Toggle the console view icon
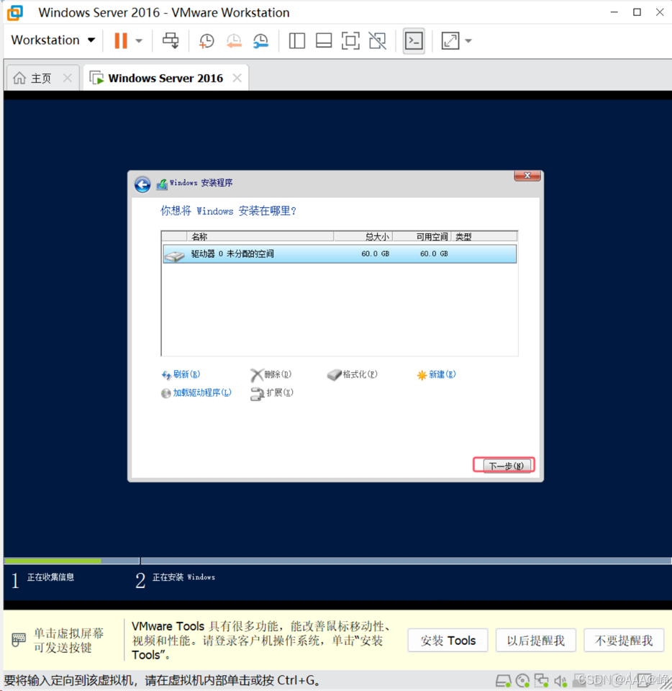The width and height of the screenshot is (672, 691). tap(414, 41)
